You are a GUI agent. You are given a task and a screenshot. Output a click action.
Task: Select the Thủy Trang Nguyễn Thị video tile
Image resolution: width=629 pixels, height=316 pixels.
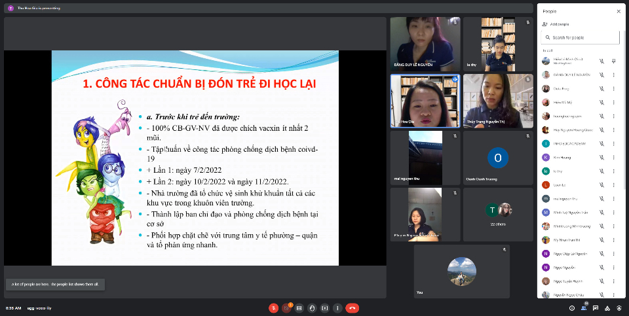pyautogui.click(x=498, y=101)
